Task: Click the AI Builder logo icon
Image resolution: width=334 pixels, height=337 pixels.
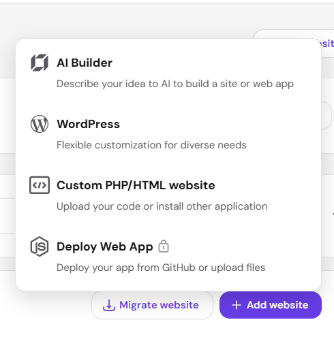Action: [x=40, y=63]
